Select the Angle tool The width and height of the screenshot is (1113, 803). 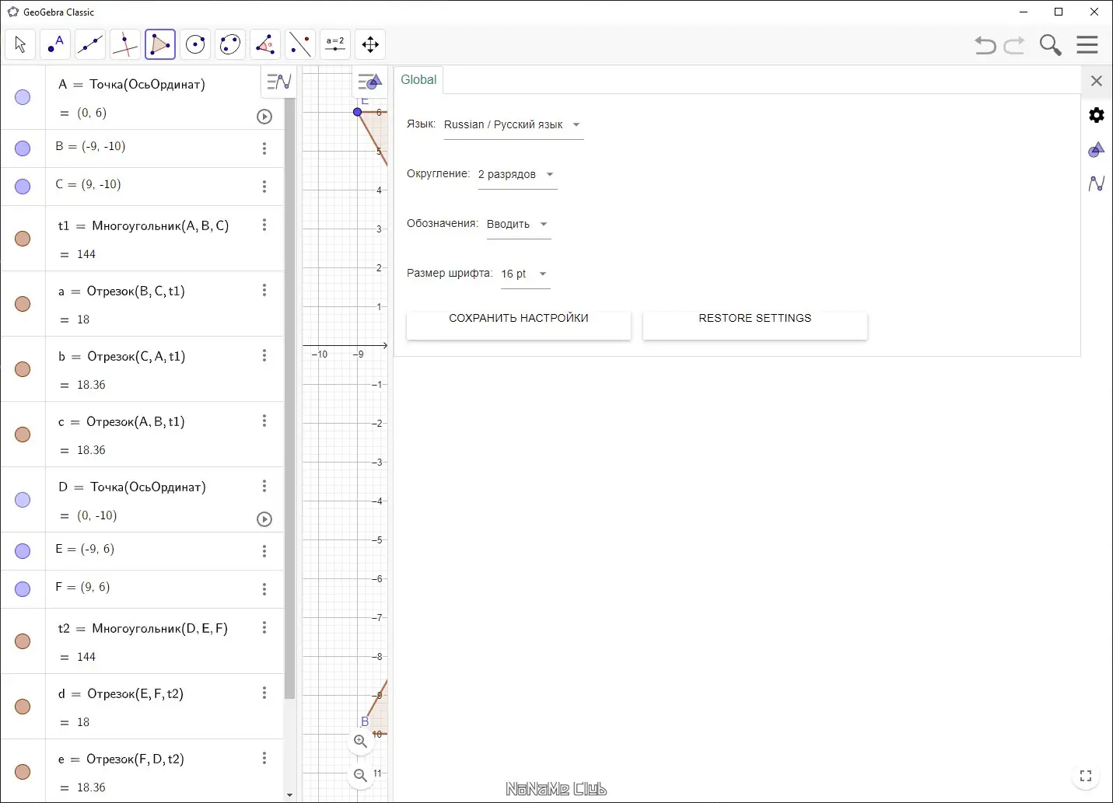265,44
